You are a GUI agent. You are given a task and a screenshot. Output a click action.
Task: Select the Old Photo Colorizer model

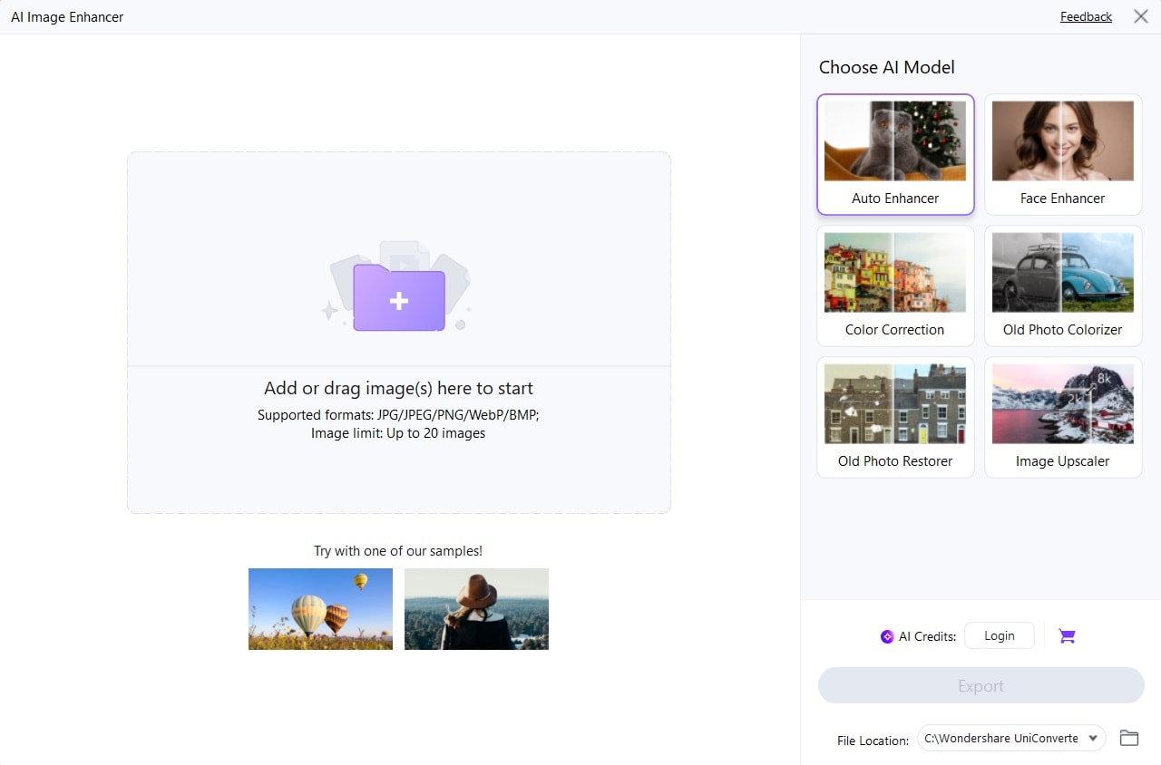[x=1063, y=286]
